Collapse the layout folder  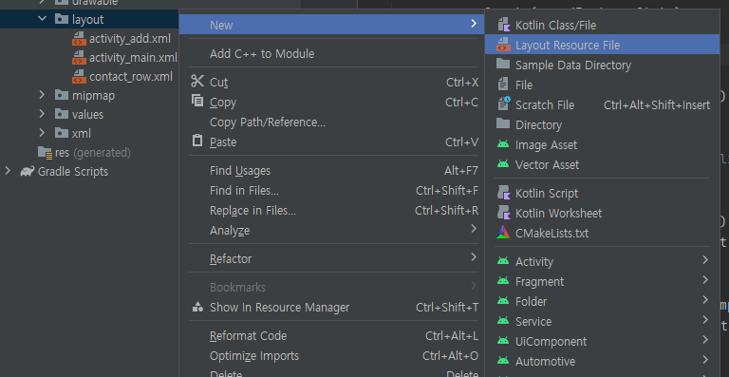pos(43,19)
